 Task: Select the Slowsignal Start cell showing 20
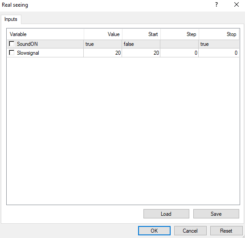(x=141, y=53)
